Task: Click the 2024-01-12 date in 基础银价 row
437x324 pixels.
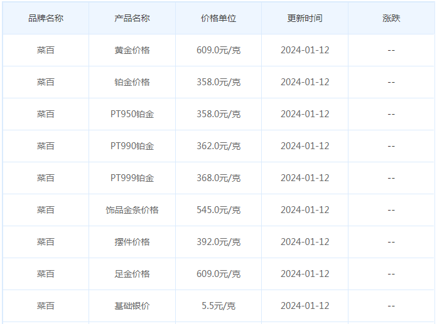Action: point(305,306)
